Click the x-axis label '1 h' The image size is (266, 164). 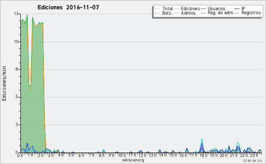[31, 155]
